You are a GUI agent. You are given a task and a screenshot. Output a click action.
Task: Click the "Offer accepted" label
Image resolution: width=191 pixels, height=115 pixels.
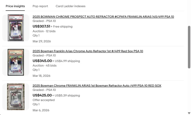(x=44, y=100)
